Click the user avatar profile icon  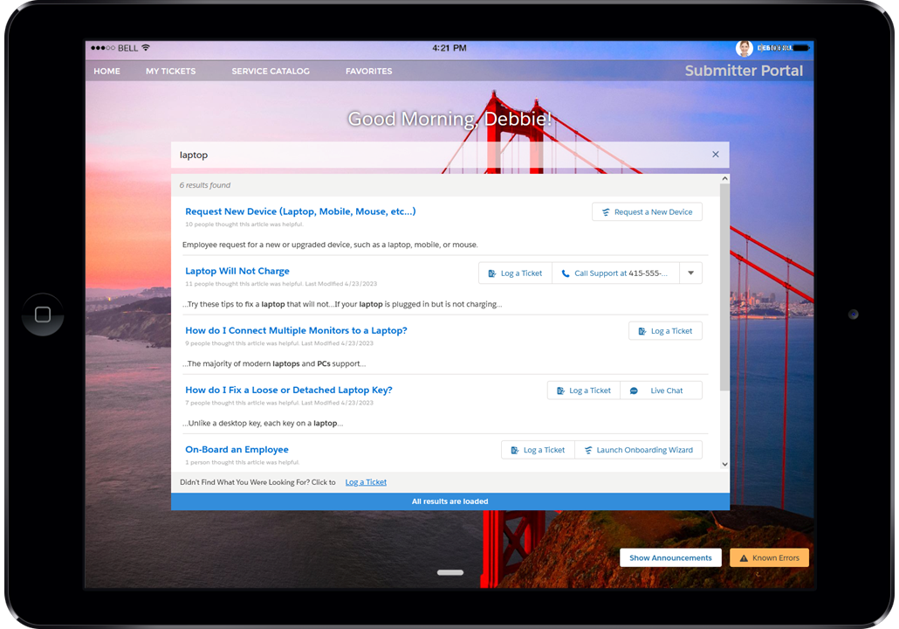point(744,48)
